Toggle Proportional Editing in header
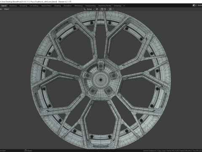Screen dimensions: 202x152 coord(110,9)
